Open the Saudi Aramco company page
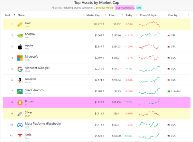Image resolution: width=193 pixels, height=142 pixels. point(34,90)
